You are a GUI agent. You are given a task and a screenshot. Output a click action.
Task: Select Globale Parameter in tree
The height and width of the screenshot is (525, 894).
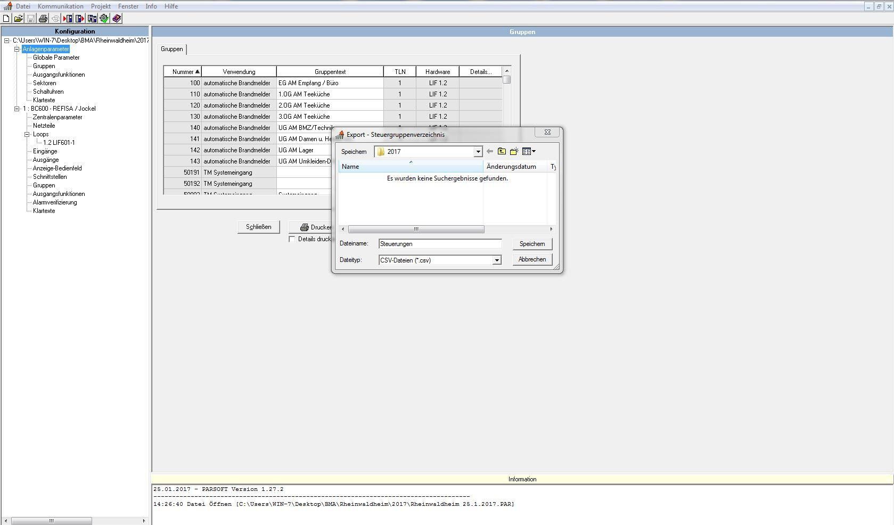click(x=56, y=58)
